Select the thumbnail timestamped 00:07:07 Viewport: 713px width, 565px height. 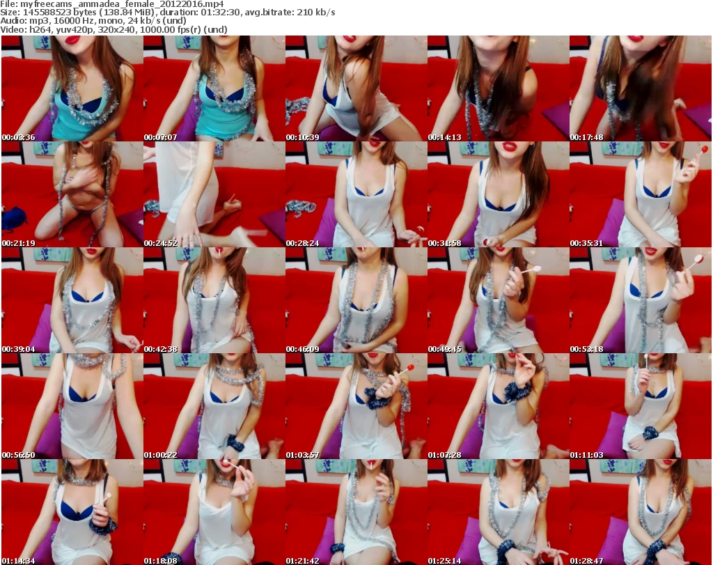tap(214, 88)
